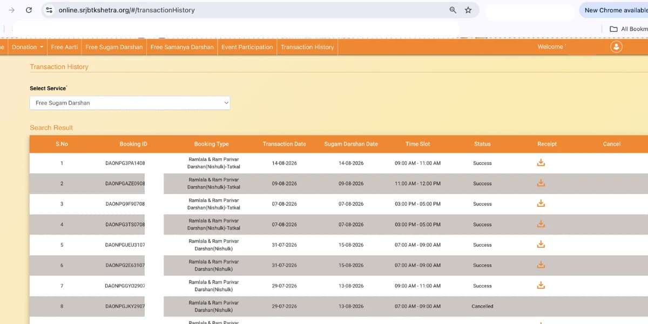This screenshot has width=648, height=324.
Task: Switch to Free Sugam Darshan tab
Action: point(114,47)
